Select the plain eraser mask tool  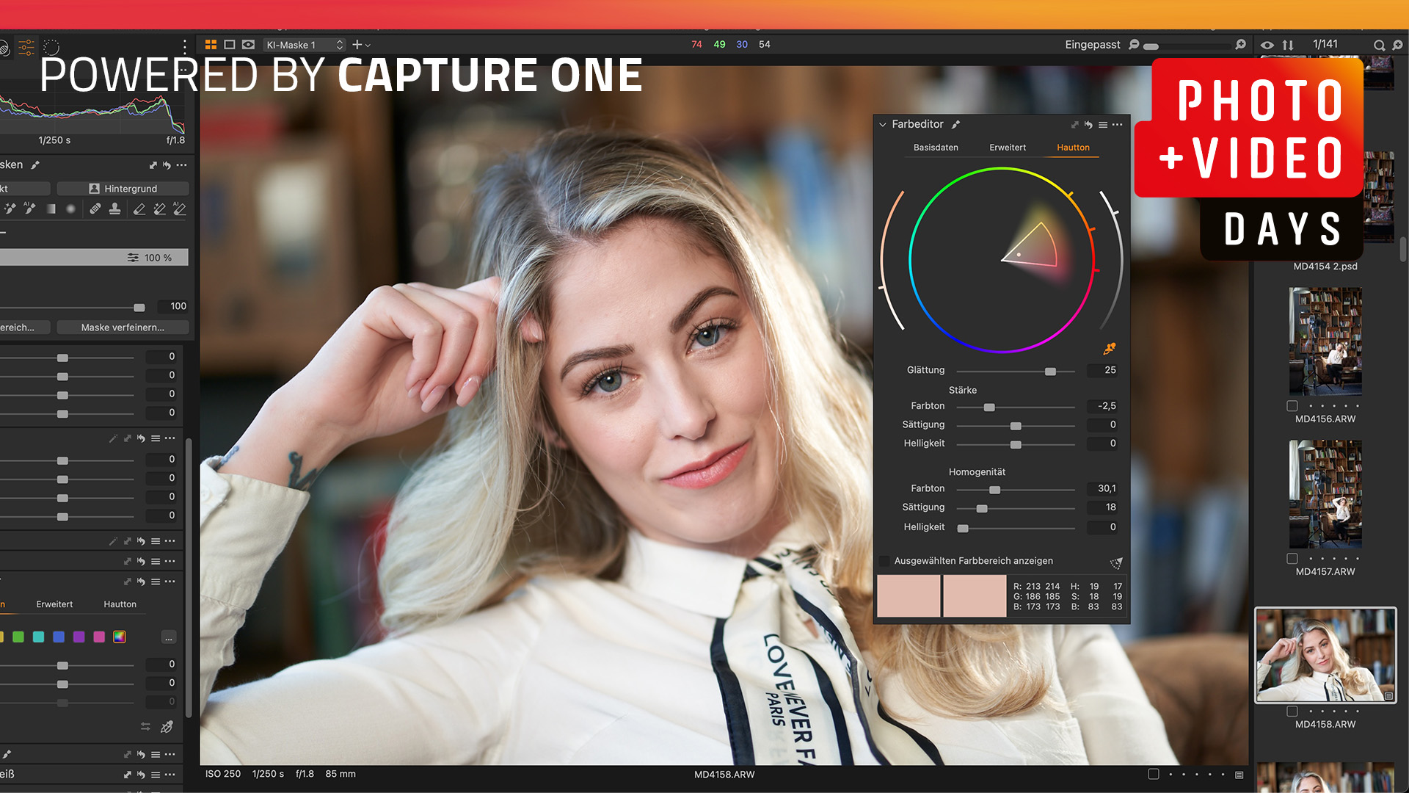pos(139,209)
